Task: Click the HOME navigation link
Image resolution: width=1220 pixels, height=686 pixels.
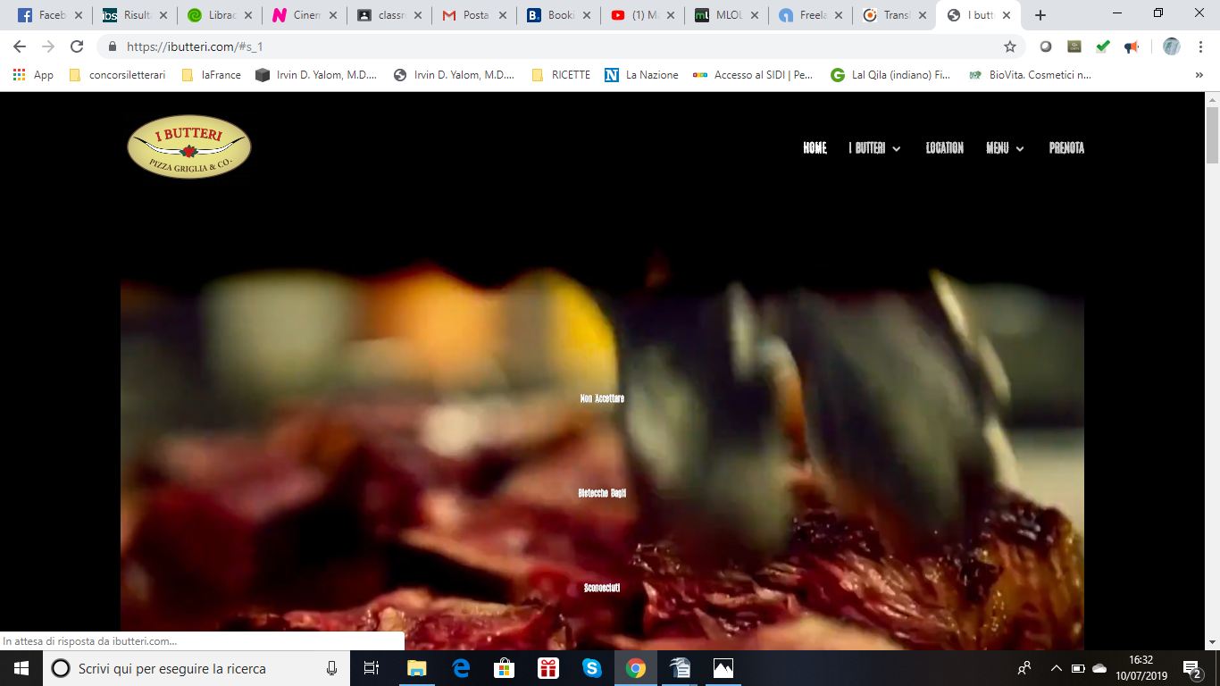Action: pos(815,148)
